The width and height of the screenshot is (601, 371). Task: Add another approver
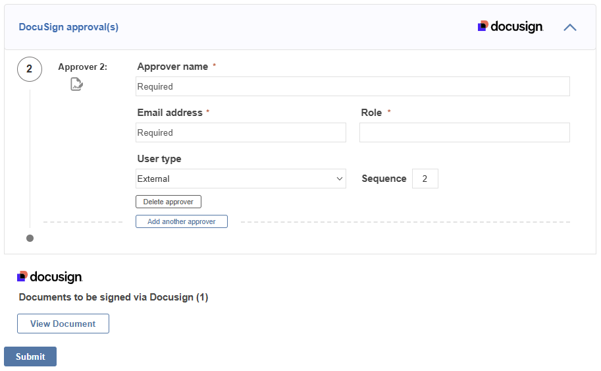181,221
